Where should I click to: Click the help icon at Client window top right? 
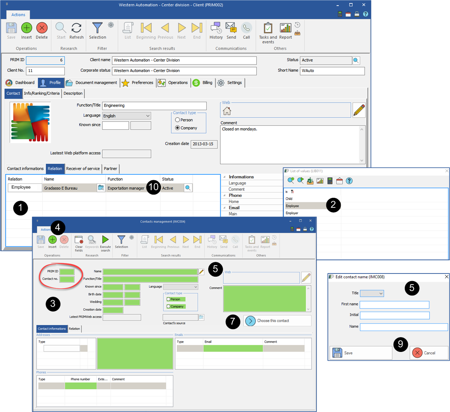point(366,14)
